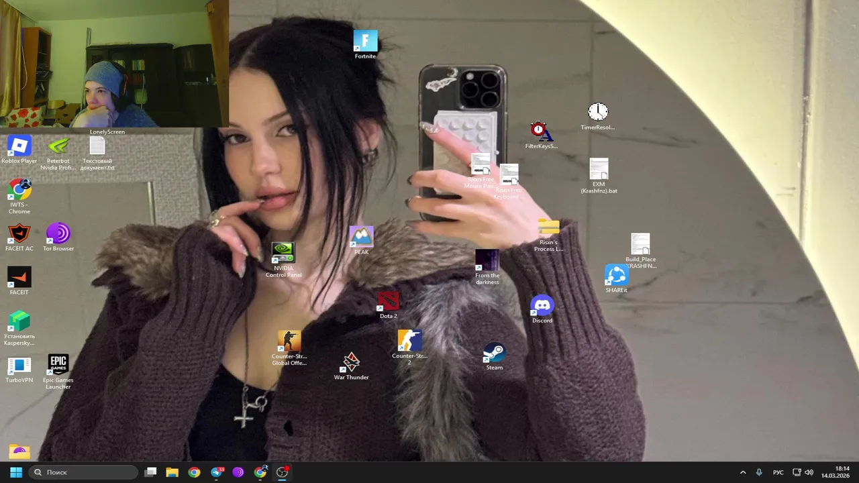Viewport: 859px width, 483px height.
Task: Click the microphone tray icon
Action: point(759,472)
